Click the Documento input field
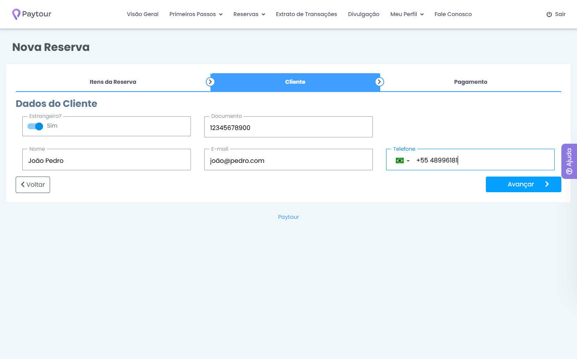577x359 pixels. coord(288,128)
